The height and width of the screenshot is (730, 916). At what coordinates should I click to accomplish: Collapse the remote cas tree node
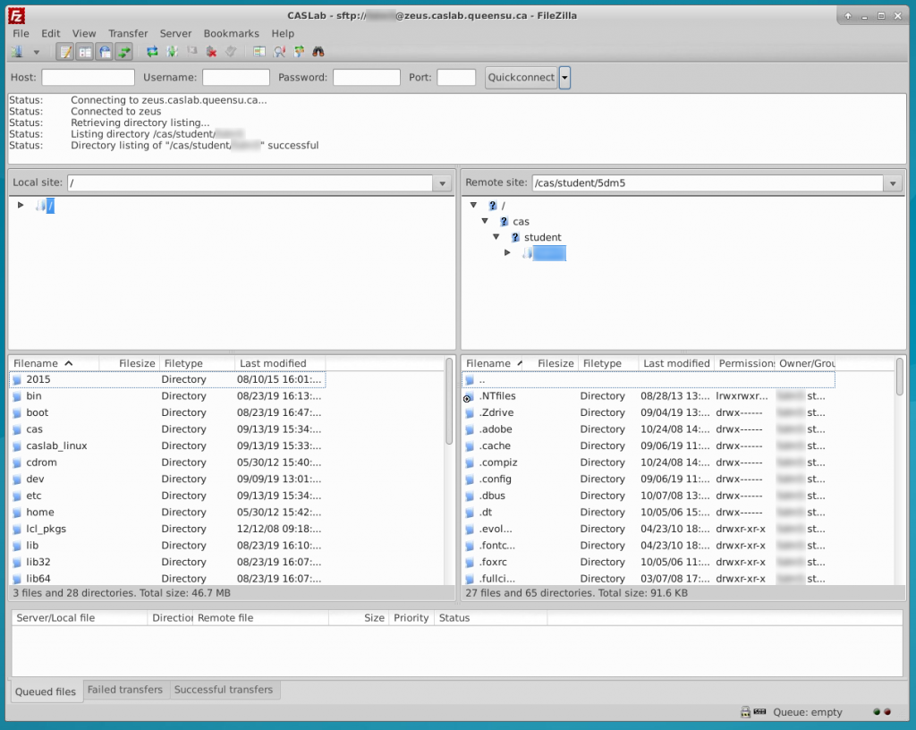[485, 221]
